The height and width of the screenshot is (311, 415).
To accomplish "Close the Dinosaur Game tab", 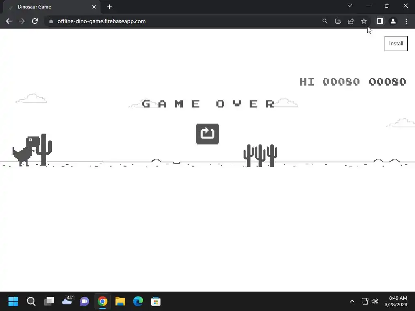I will pyautogui.click(x=94, y=7).
